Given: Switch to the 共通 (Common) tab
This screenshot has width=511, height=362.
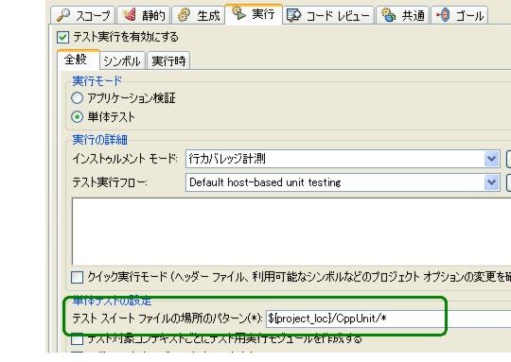Looking at the screenshot, I should tap(403, 15).
